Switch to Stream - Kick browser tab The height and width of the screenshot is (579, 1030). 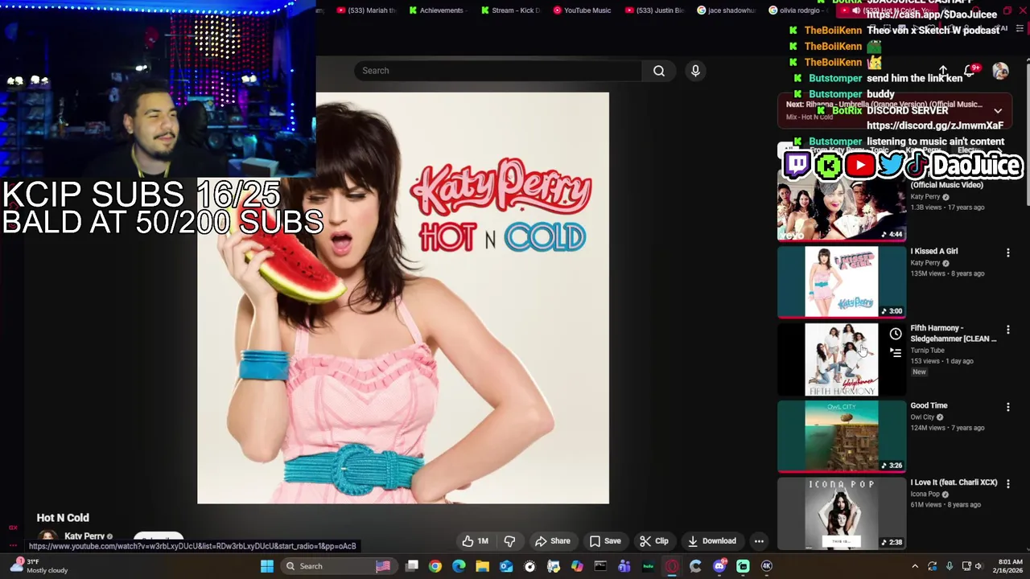[x=510, y=10]
